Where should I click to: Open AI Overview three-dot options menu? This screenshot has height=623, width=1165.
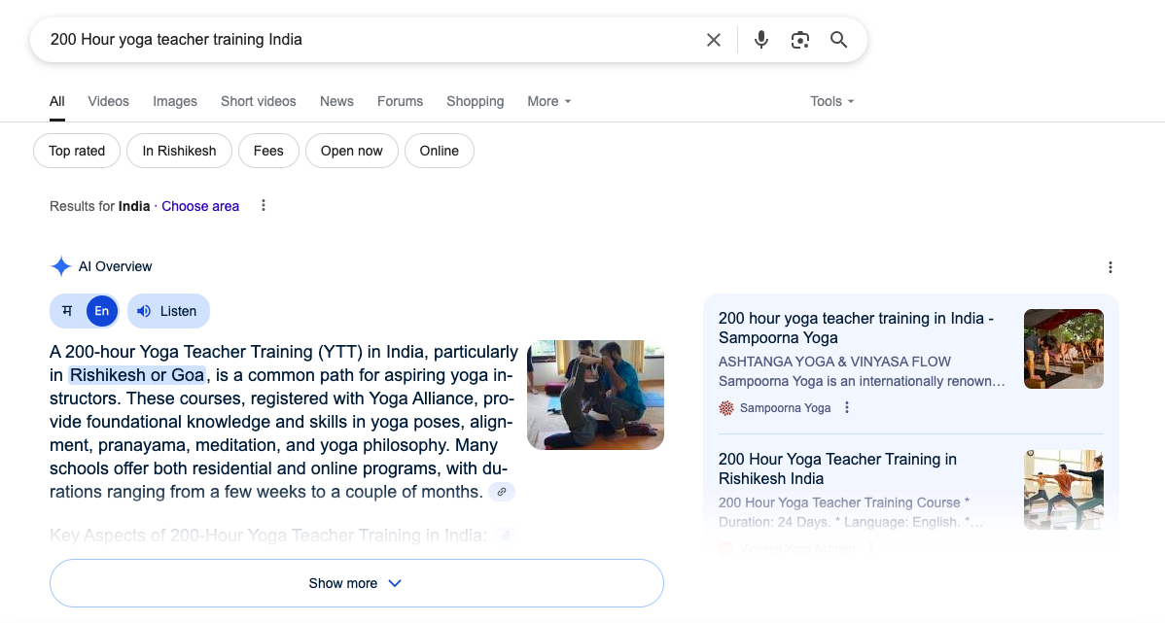pos(1110,267)
